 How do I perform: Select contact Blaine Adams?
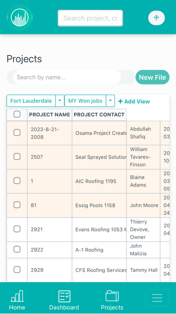coord(143,181)
